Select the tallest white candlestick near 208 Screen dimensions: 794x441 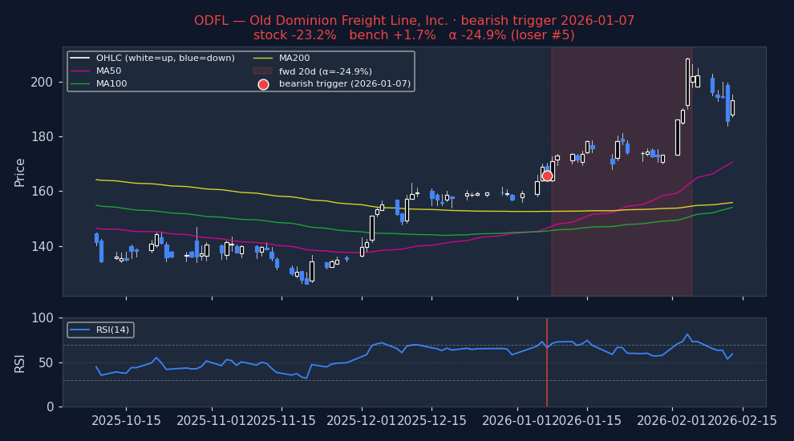687,82
